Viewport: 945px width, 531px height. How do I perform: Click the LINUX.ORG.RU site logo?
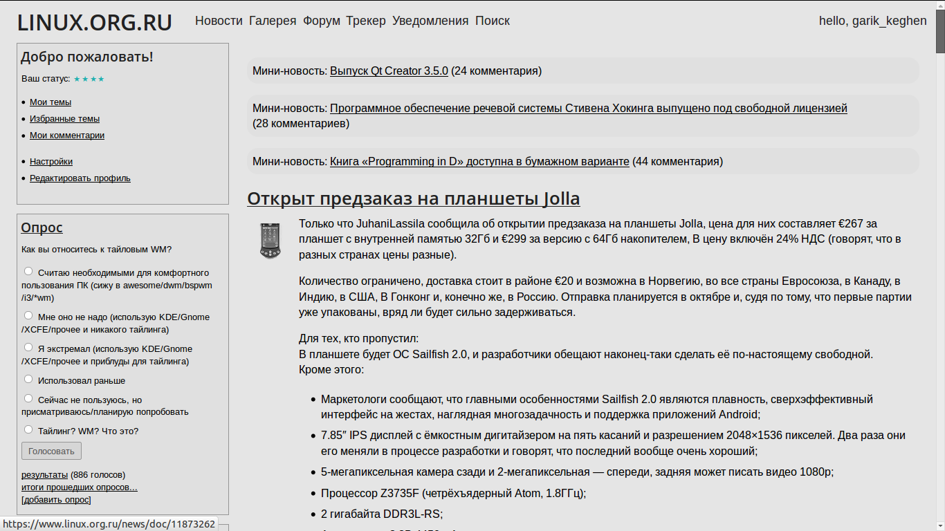click(95, 23)
